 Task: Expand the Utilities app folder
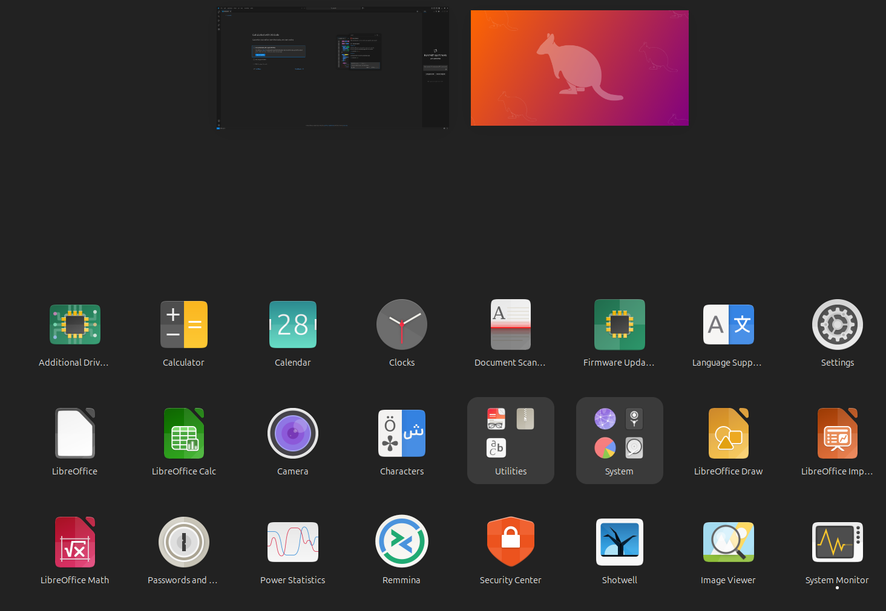coord(510,440)
